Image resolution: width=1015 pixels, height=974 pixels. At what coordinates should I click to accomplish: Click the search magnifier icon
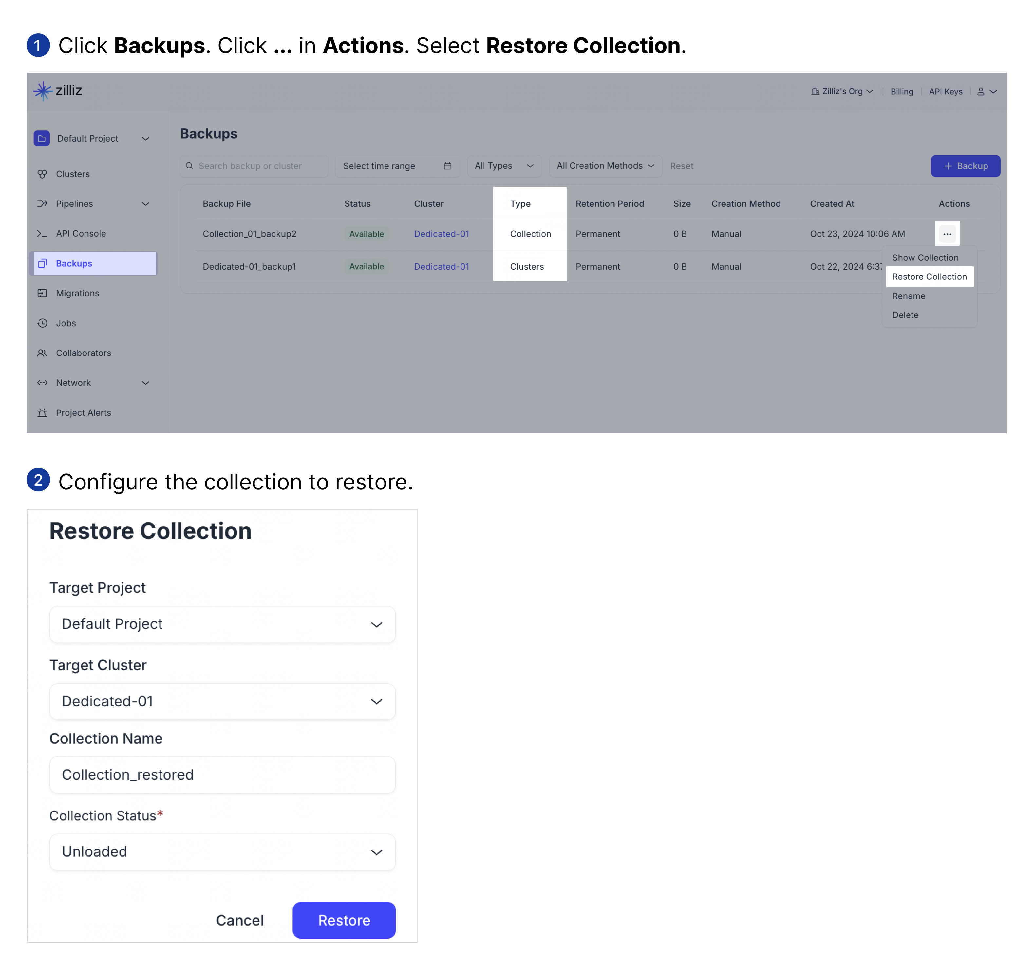[190, 166]
